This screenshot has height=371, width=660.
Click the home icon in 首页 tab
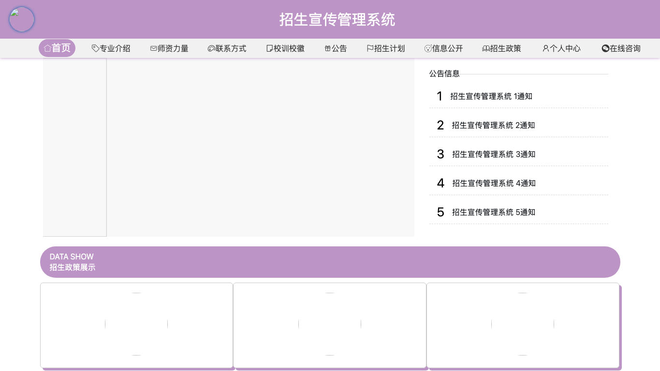[x=47, y=48]
